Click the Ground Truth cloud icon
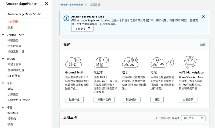 click(x=73, y=62)
